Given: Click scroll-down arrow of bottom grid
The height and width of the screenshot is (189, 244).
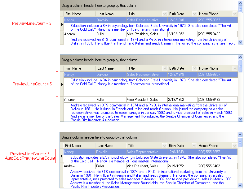Looking at the screenshot, I should point(240,185).
